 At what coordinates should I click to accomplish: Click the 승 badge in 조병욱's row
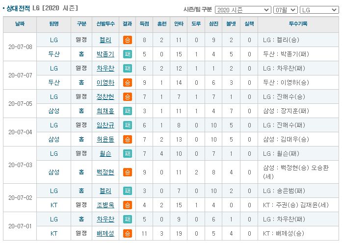pos(128,205)
